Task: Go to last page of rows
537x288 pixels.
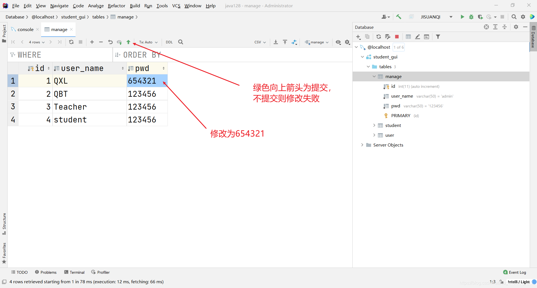Action: [60, 42]
